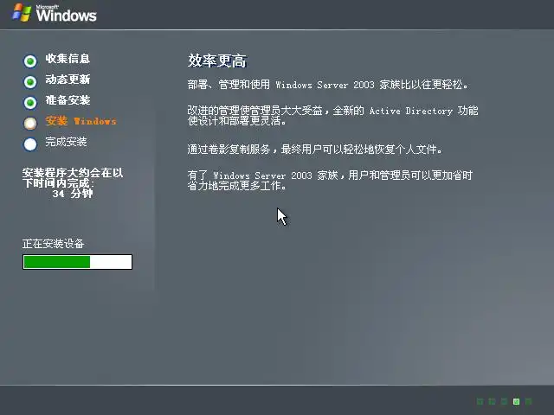Click the highlighted 安装 Windows step label
Image resolution: width=554 pixels, height=415 pixels.
point(81,121)
